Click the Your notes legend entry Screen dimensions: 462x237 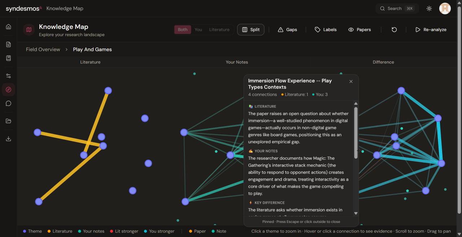point(91,231)
